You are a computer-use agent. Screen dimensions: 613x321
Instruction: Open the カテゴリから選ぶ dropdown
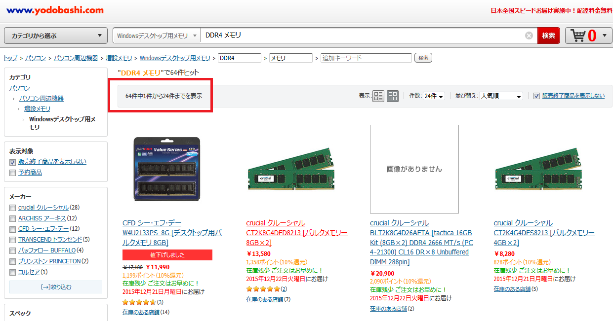[56, 36]
